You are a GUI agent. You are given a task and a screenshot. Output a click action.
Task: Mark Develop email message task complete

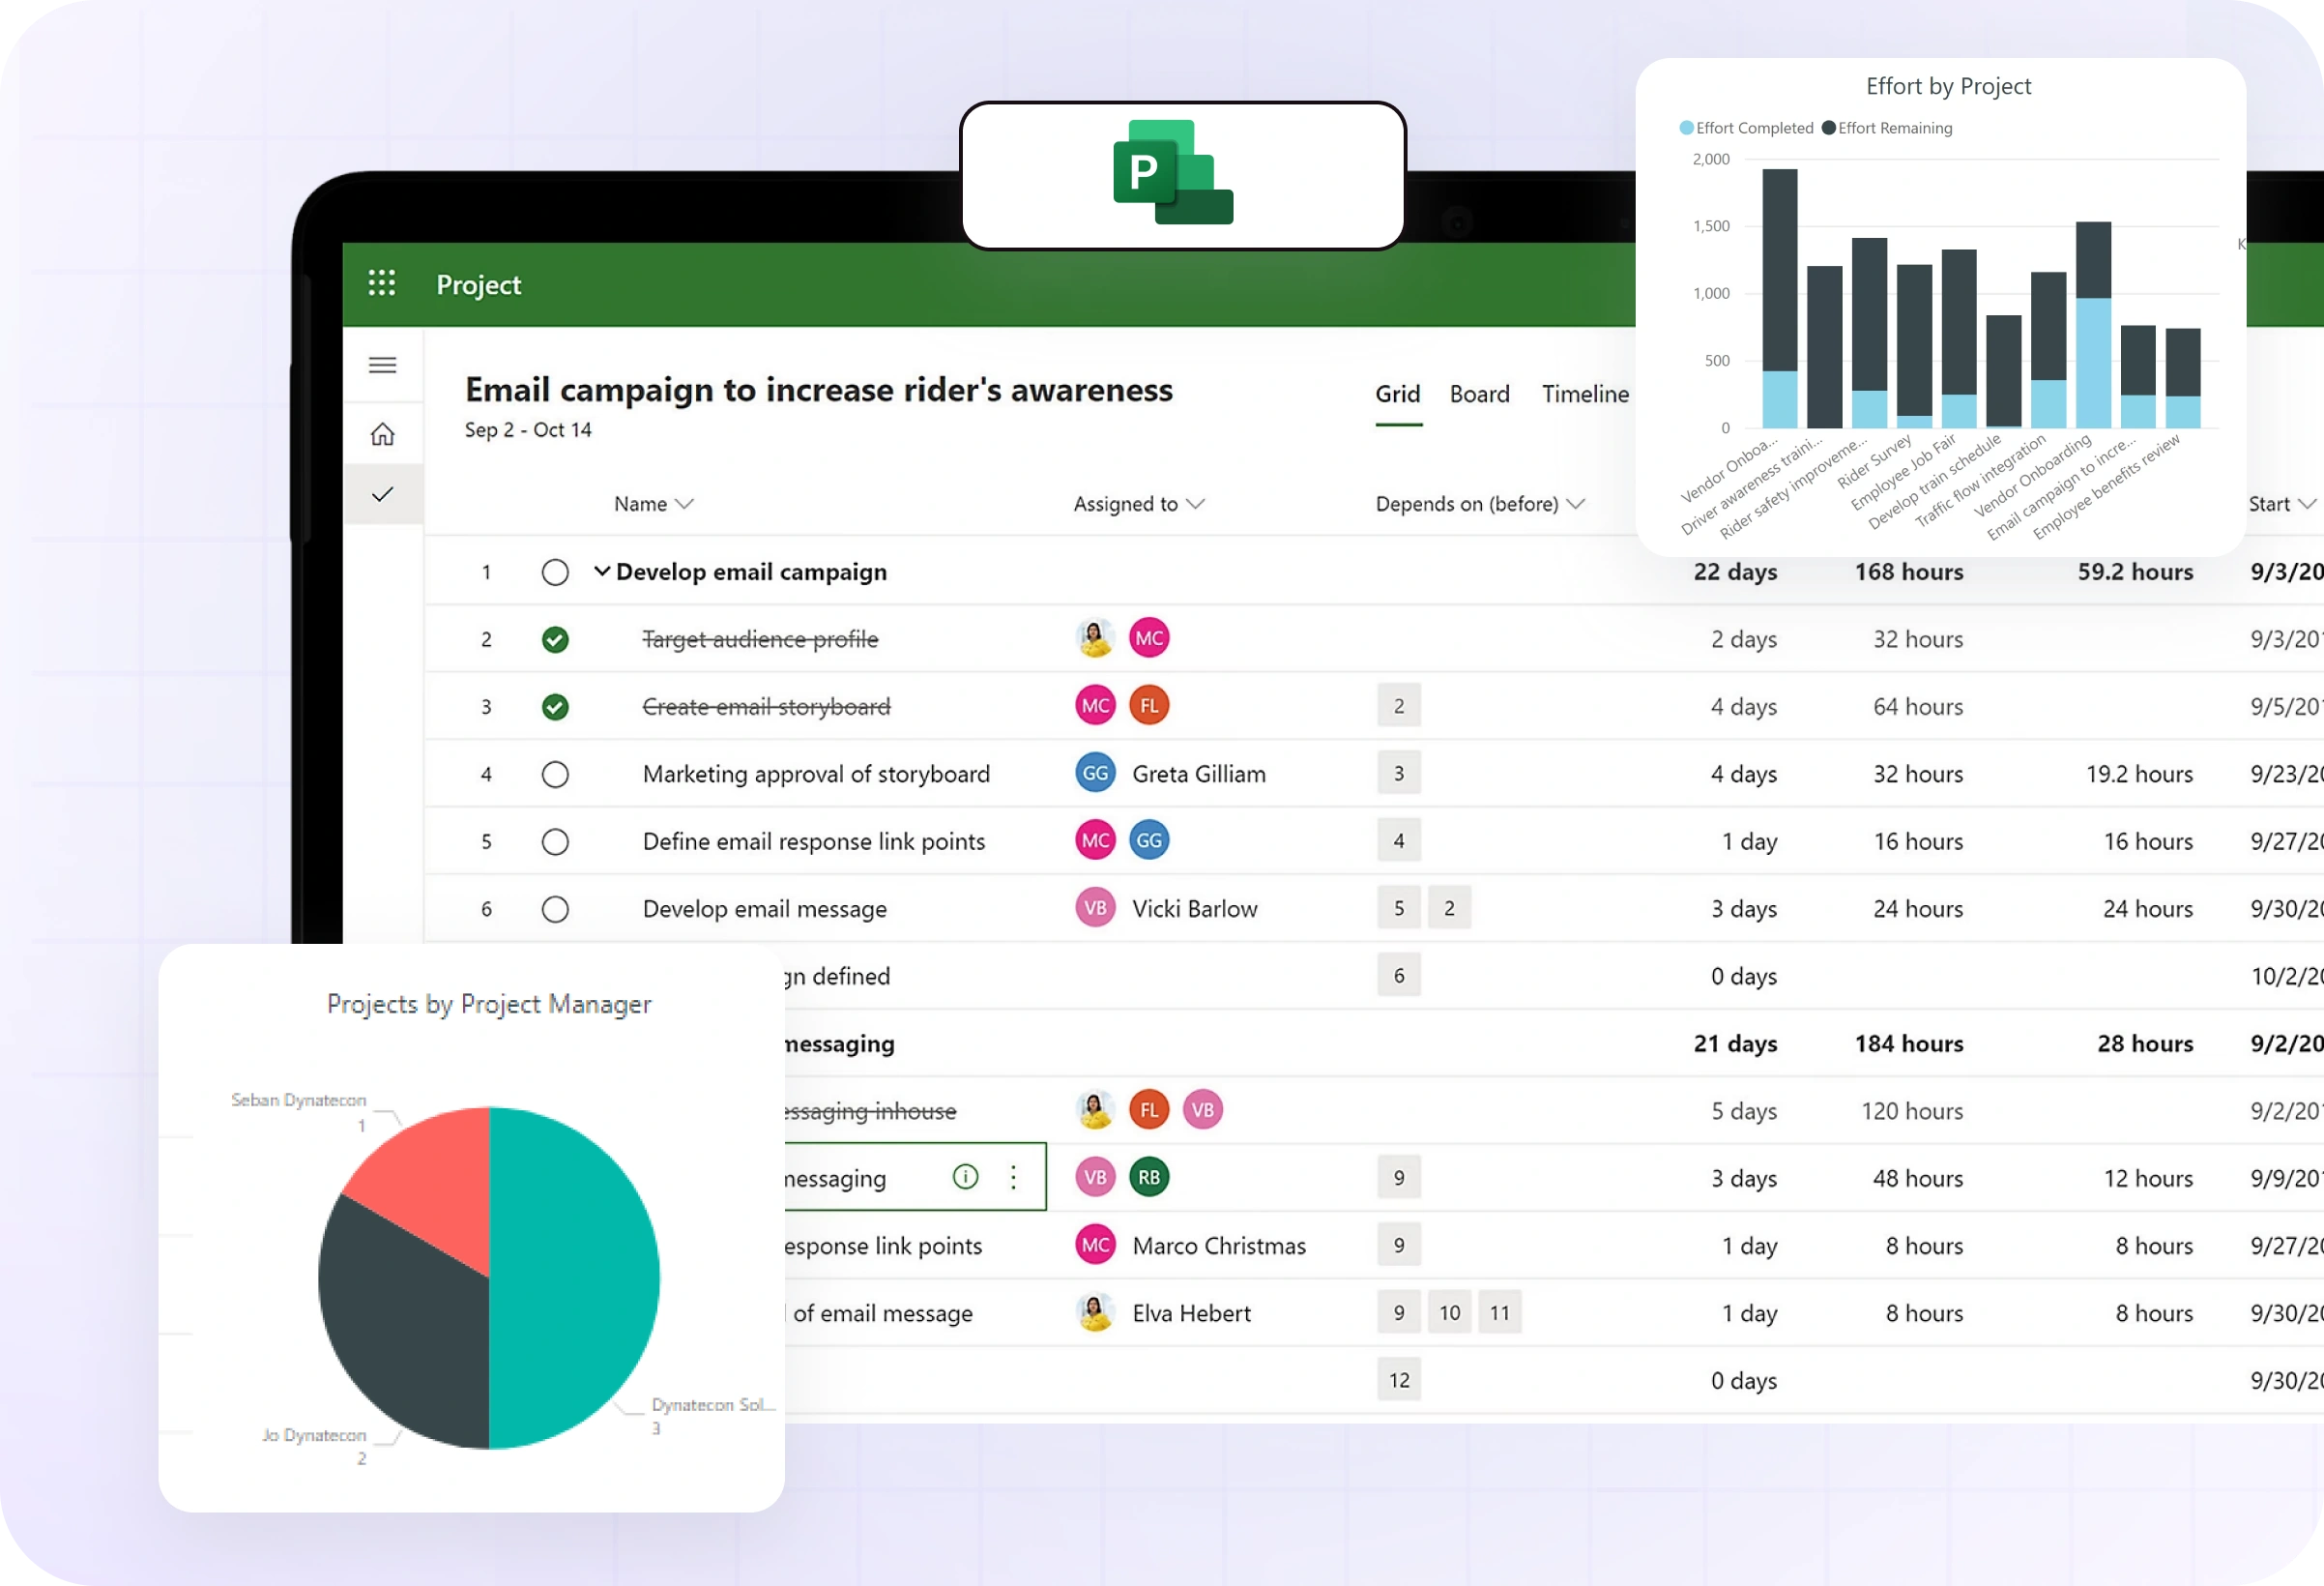coord(555,909)
